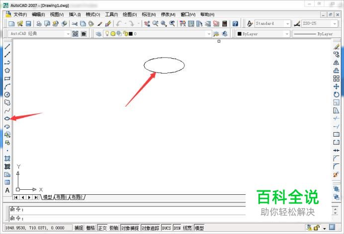Viewport: 344px width, 234px height.
Task: Open status bar tray menu arrow
Action: click(x=324, y=228)
